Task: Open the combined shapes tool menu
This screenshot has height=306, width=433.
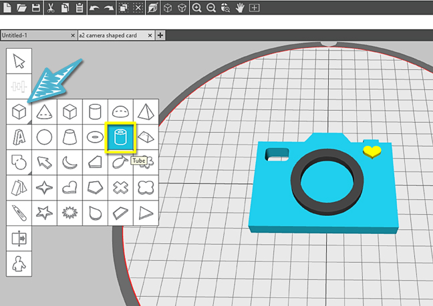Action: [x=19, y=162]
